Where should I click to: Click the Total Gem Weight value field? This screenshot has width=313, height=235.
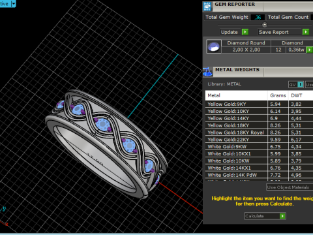pos(258,17)
